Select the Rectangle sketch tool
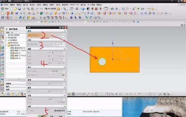 tap(108, 94)
